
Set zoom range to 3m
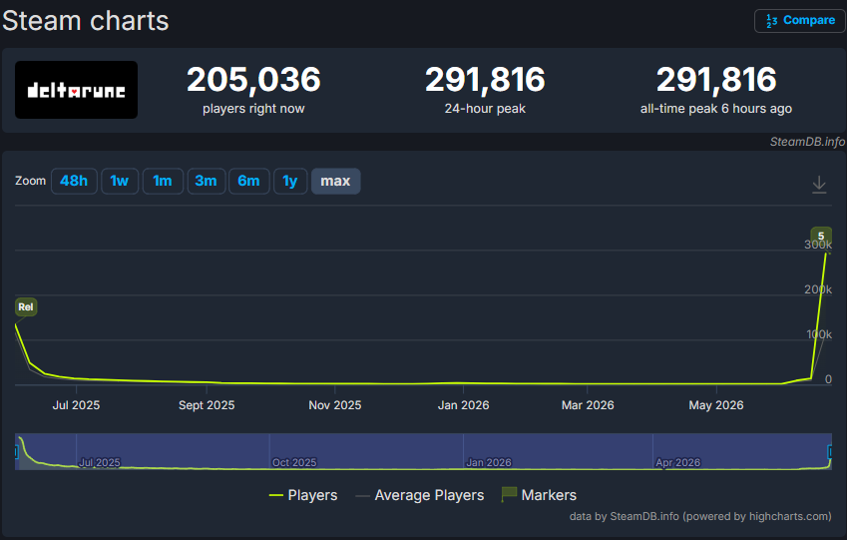206,181
